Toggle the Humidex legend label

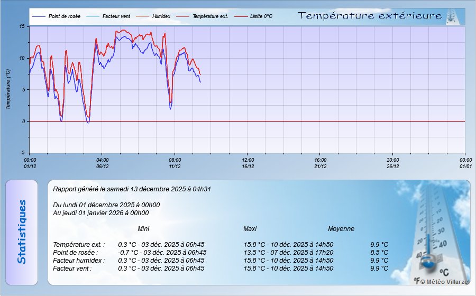tap(161, 16)
